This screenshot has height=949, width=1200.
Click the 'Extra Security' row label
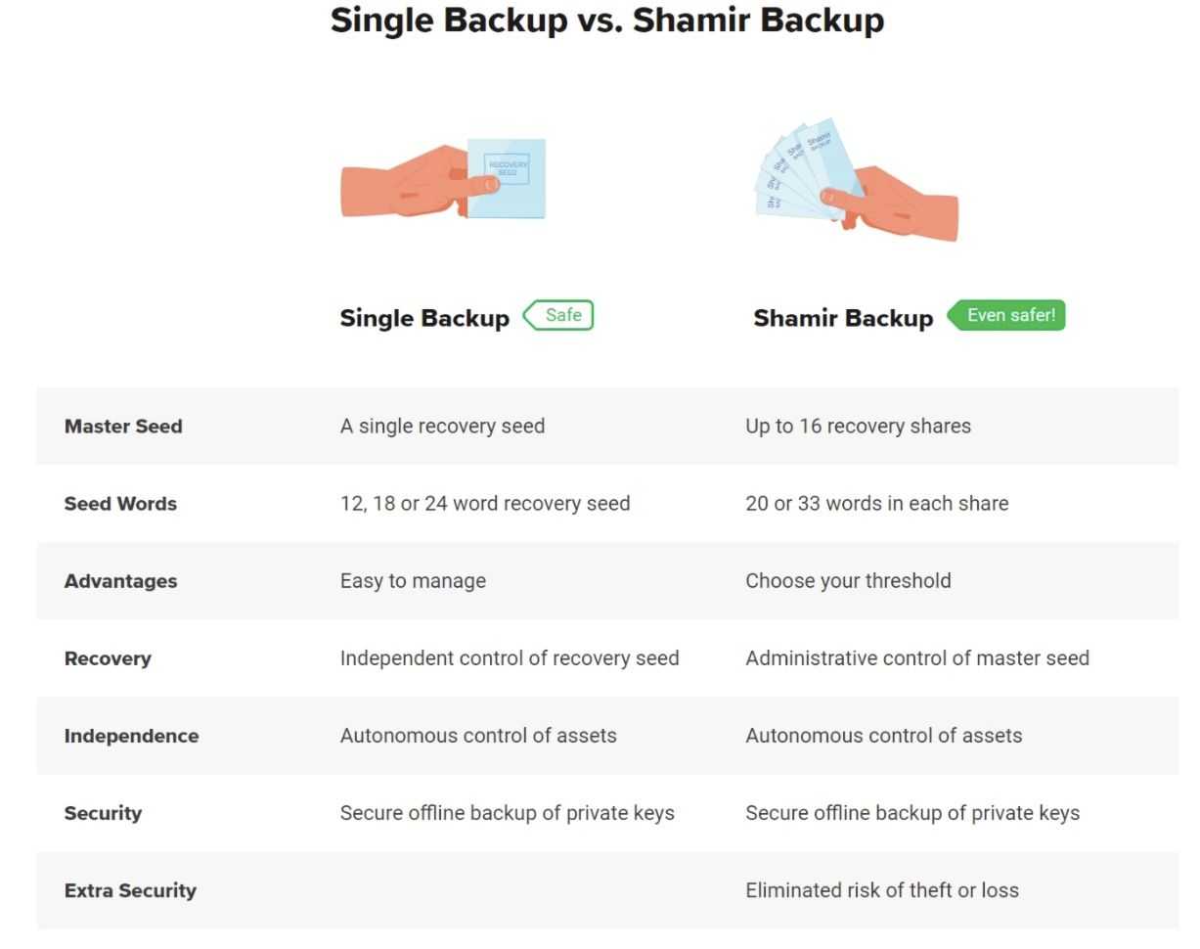click(130, 890)
